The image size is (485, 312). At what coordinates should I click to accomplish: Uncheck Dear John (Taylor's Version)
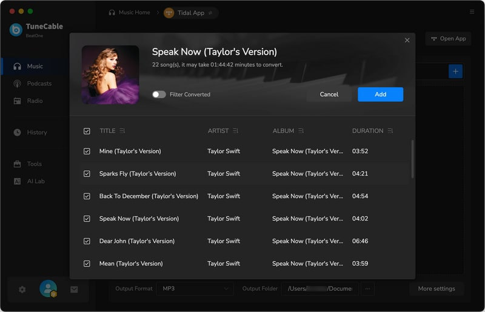click(87, 241)
